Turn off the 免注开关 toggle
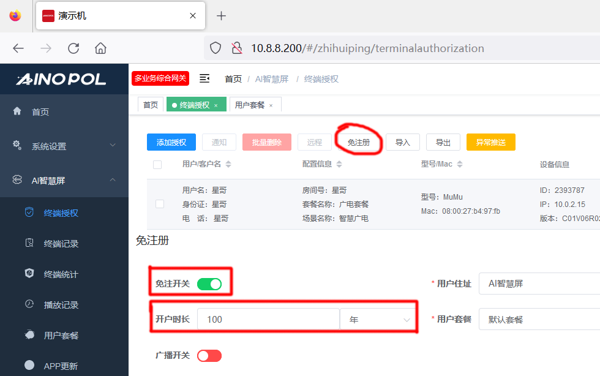Image resolution: width=600 pixels, height=376 pixels. pyautogui.click(x=209, y=284)
